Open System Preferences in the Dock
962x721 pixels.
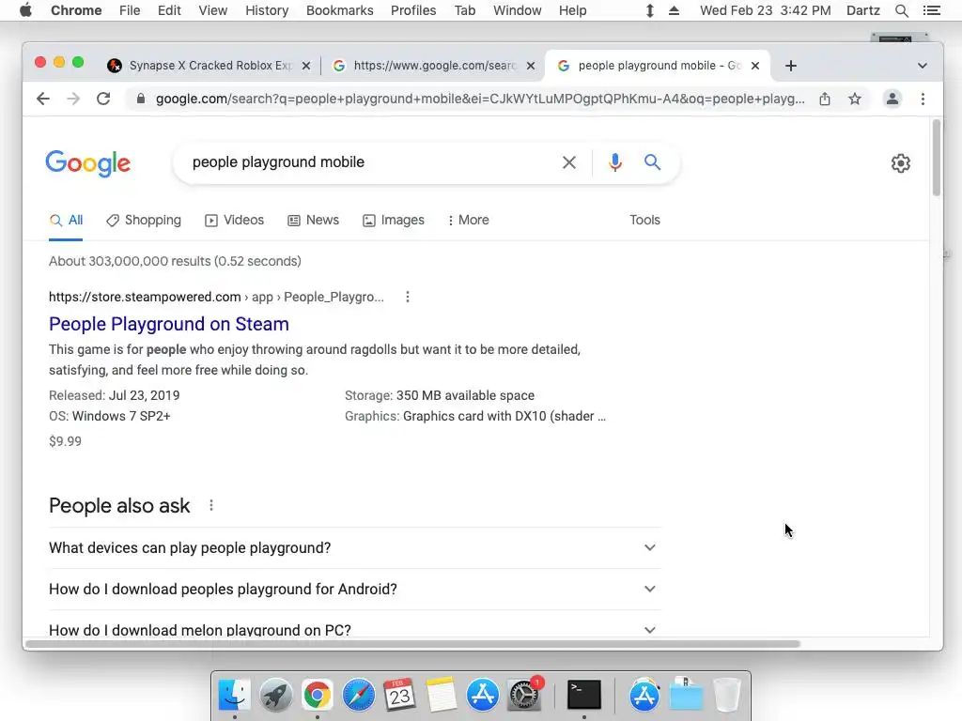[524, 696]
